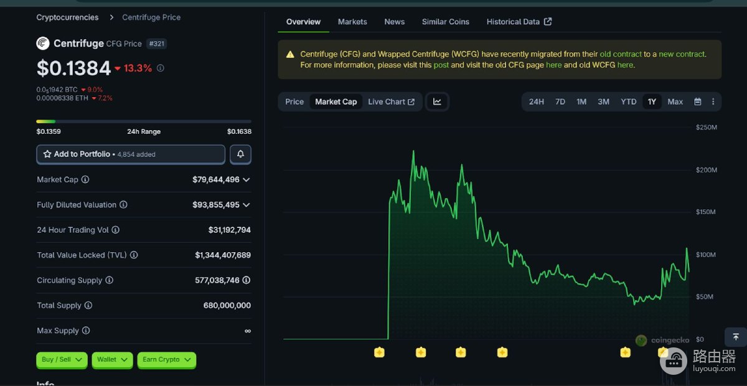Open Circulating Supply label info icon
Viewport: 747px width, 386px height.
tap(110, 280)
